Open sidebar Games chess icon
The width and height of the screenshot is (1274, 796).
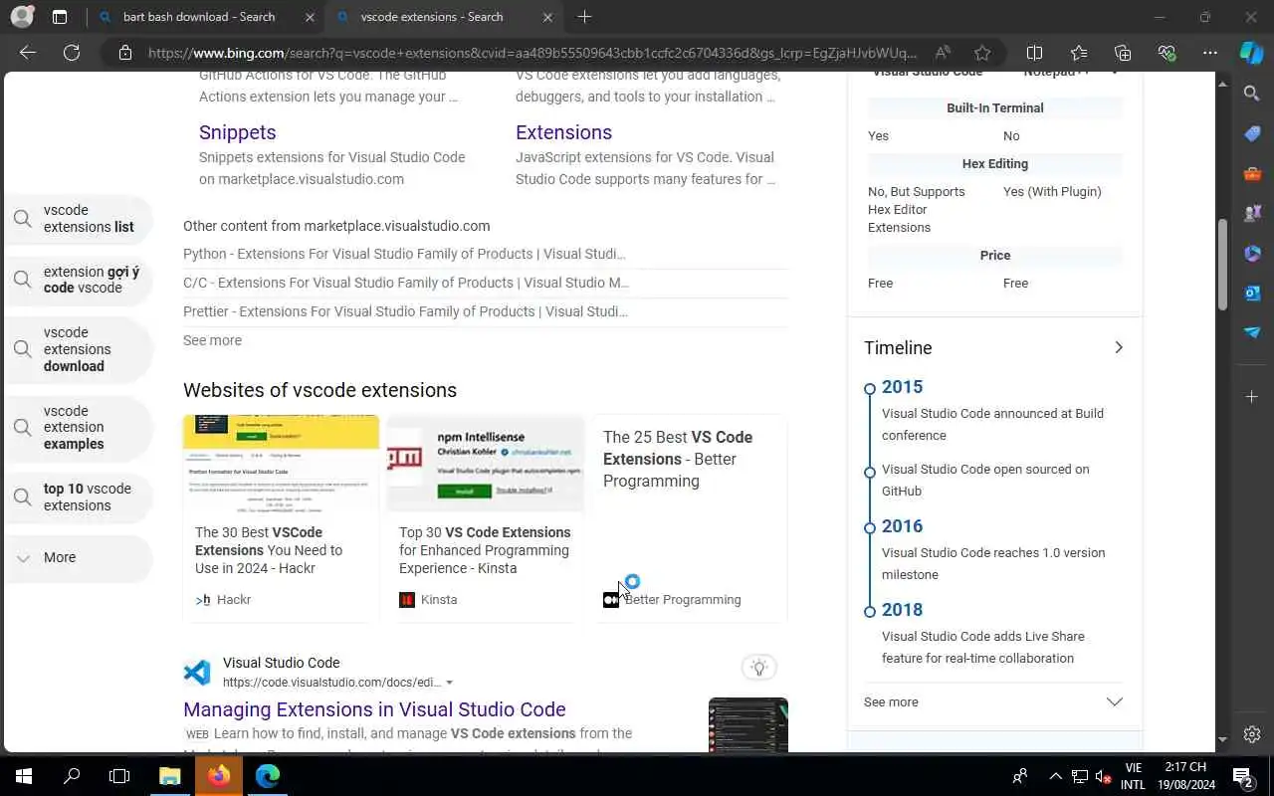tap(1252, 213)
